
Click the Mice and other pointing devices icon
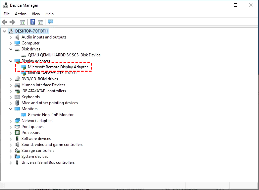[x=17, y=103]
